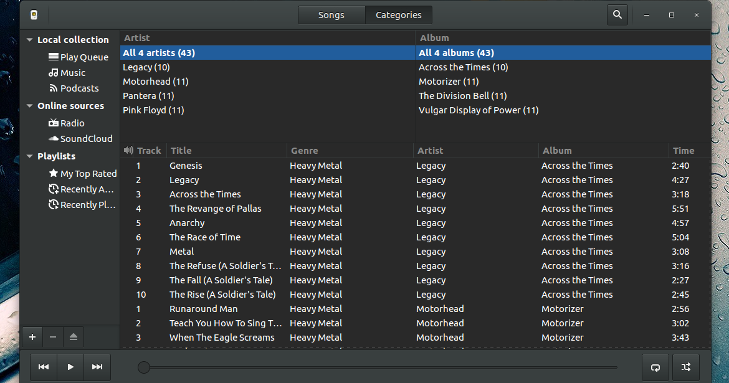This screenshot has width=729, height=383.
Task: Collapse the Online sources section
Action: click(x=28, y=106)
